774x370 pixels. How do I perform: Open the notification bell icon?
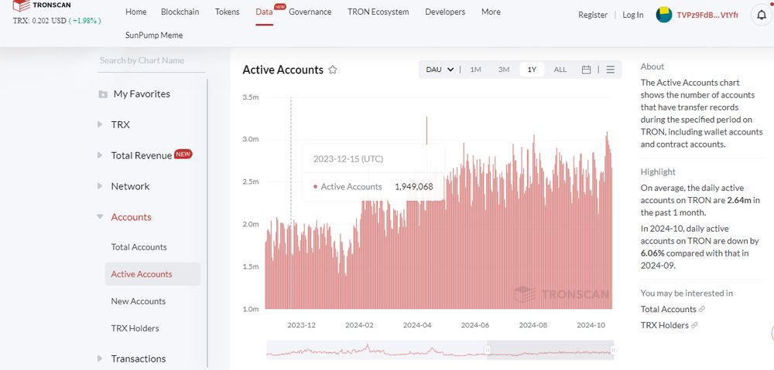pos(761,15)
